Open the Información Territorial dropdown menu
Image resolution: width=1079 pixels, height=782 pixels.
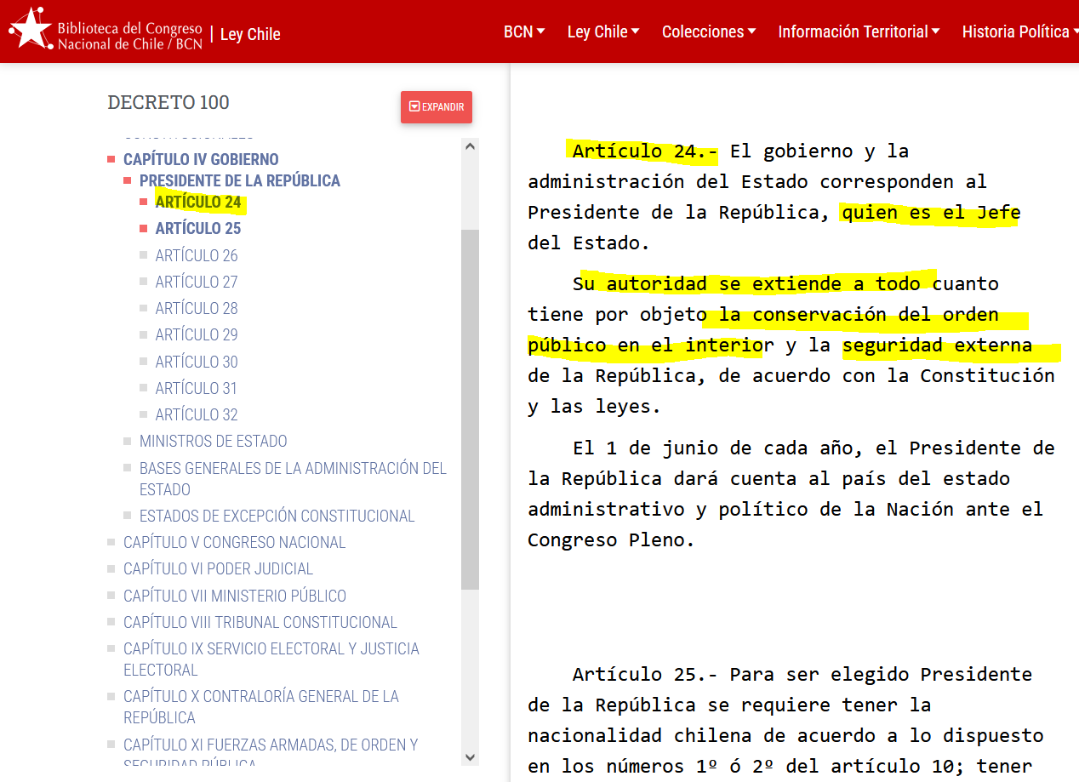point(859,31)
